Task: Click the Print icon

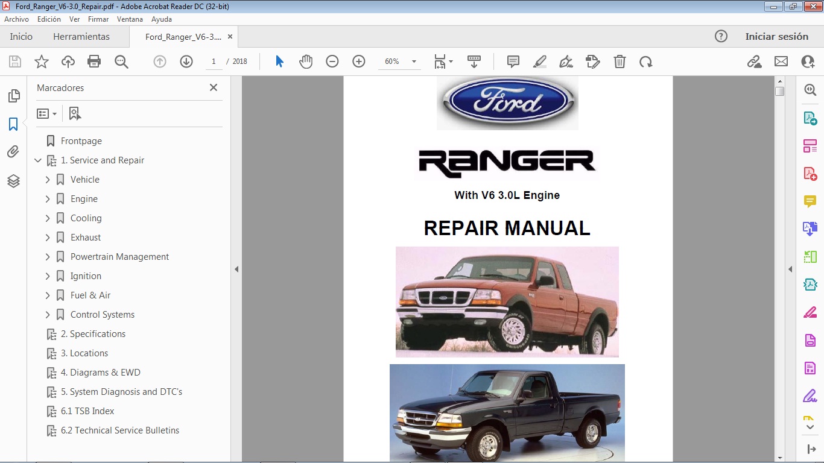Action: click(x=94, y=61)
